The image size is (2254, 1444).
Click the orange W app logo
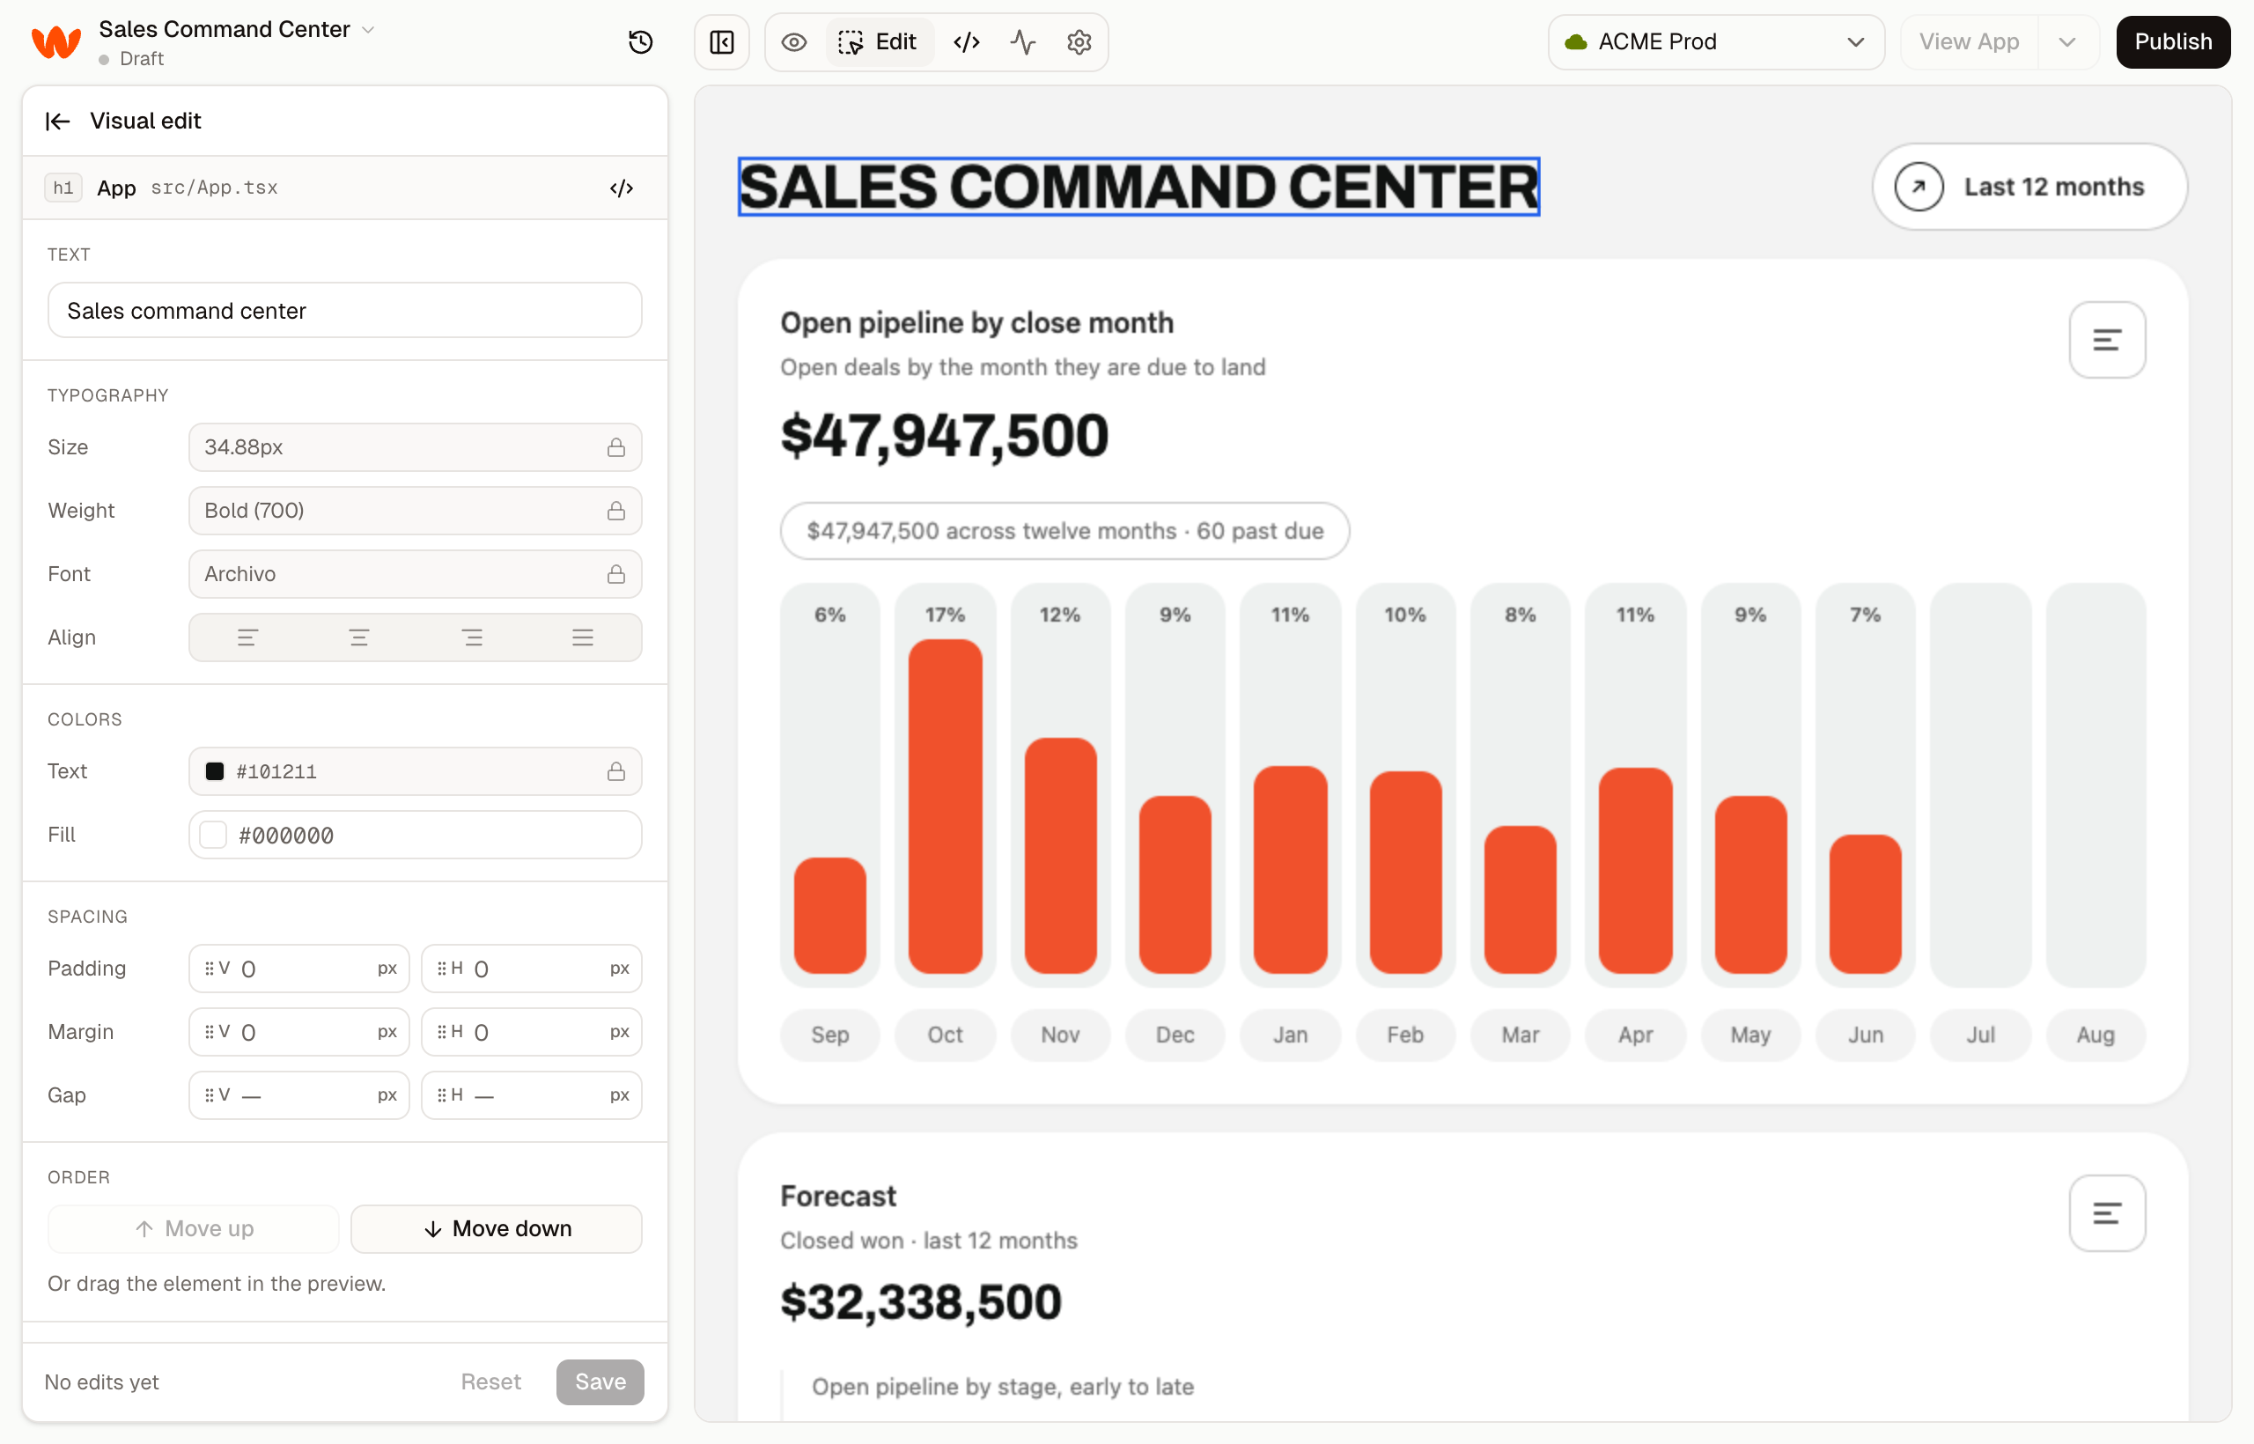(56, 42)
